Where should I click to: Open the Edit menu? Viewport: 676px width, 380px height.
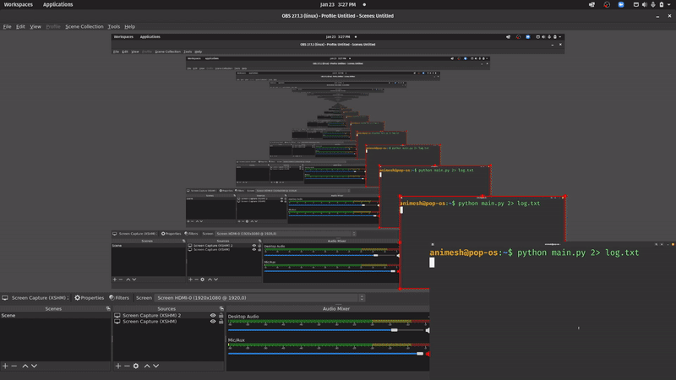click(20, 27)
